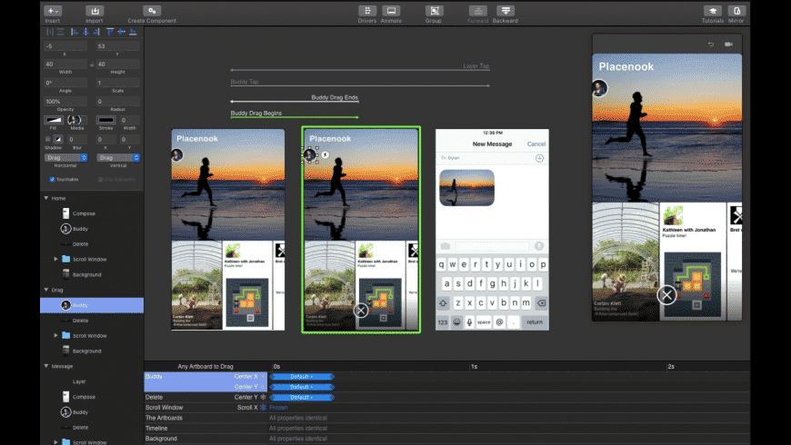
Task: Open the Vertical Drag dropdown
Action: tap(118, 158)
